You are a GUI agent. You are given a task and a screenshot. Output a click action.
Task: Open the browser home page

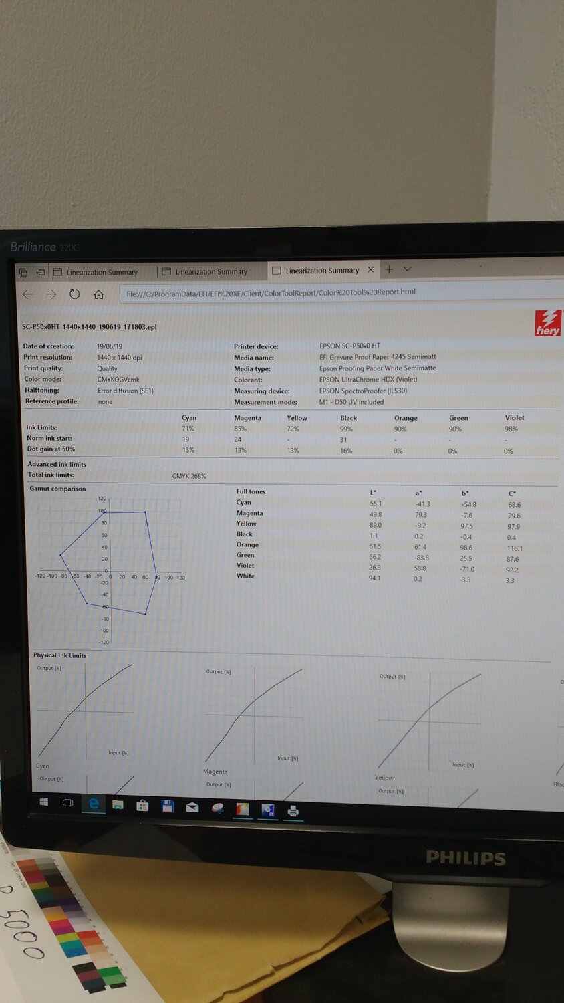98,294
